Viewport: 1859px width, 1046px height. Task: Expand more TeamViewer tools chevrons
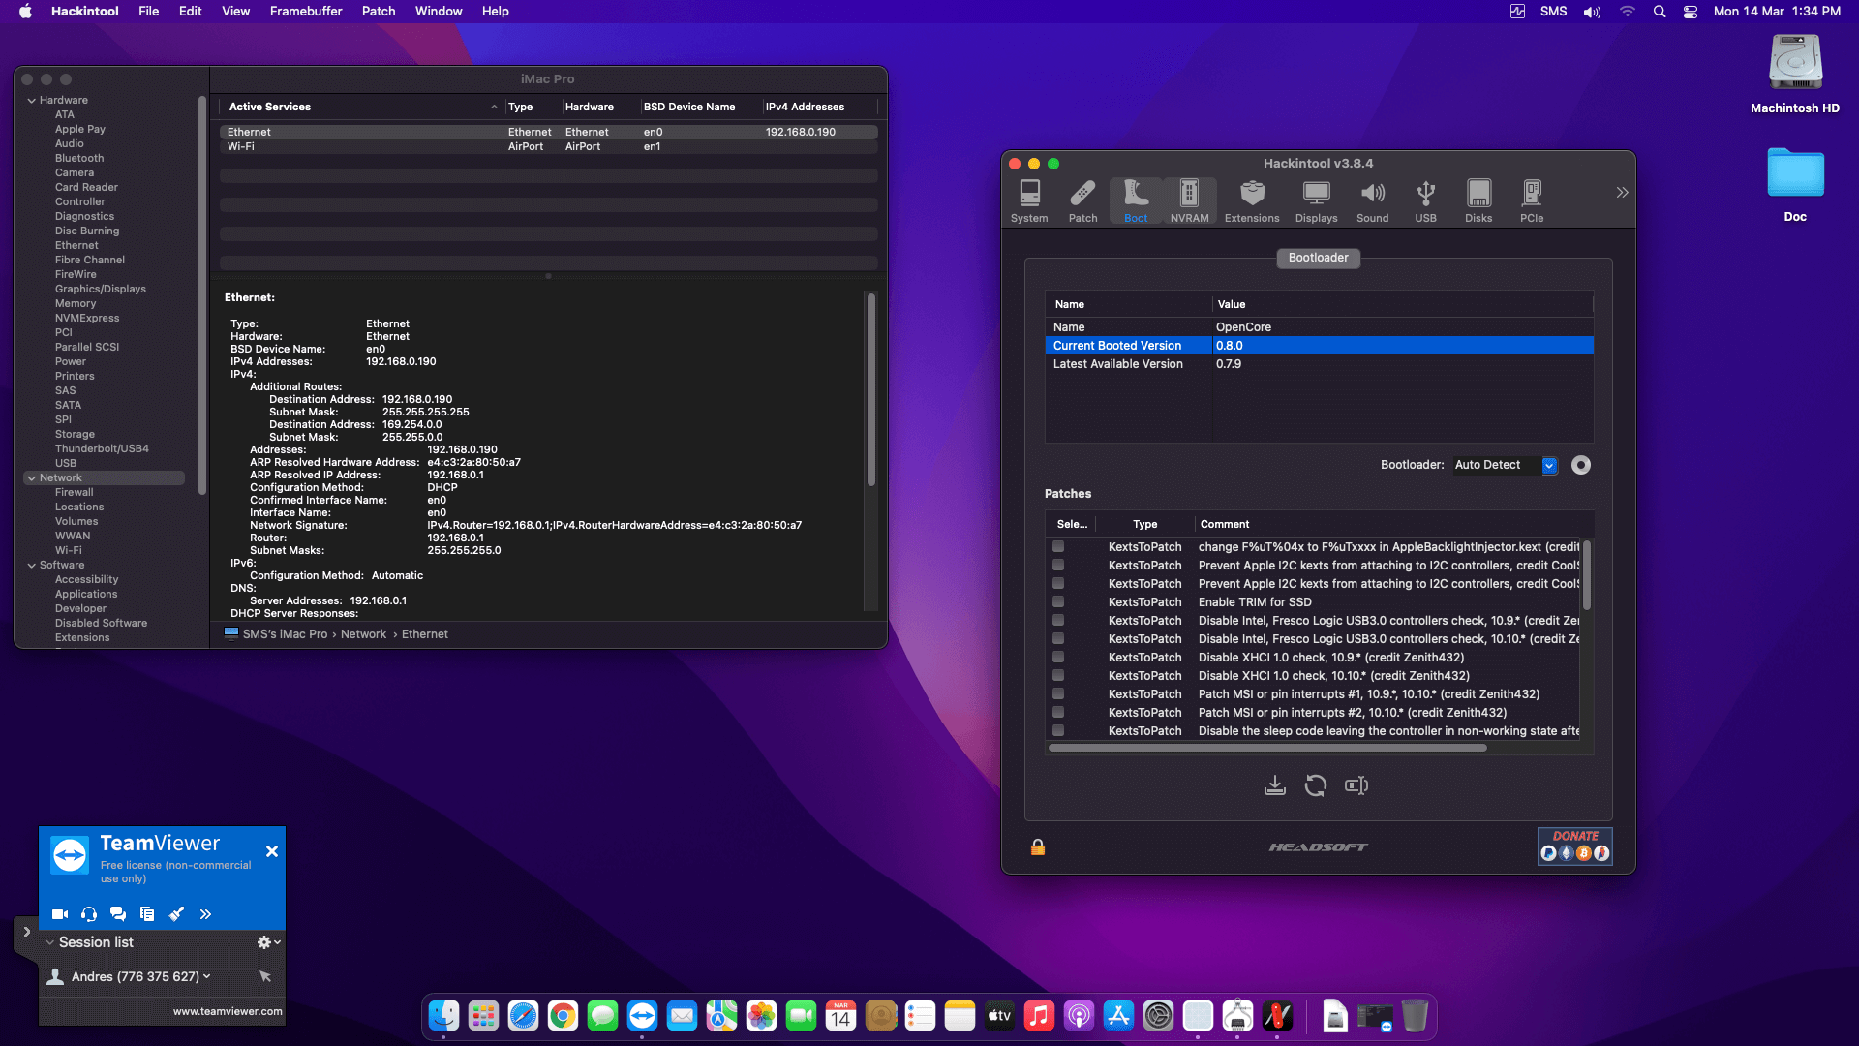pyautogui.click(x=205, y=913)
